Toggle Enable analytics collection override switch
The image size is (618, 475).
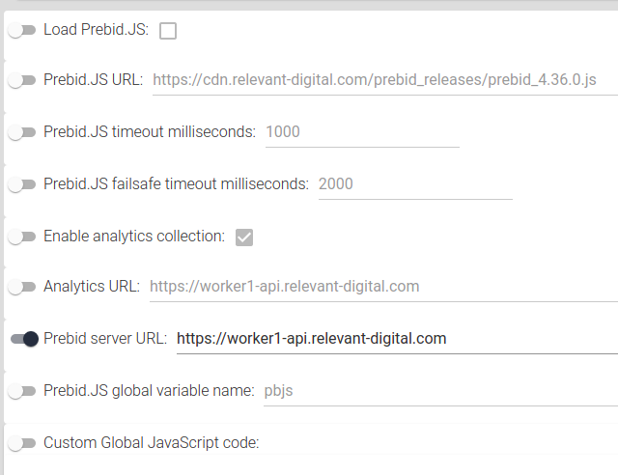(x=22, y=236)
